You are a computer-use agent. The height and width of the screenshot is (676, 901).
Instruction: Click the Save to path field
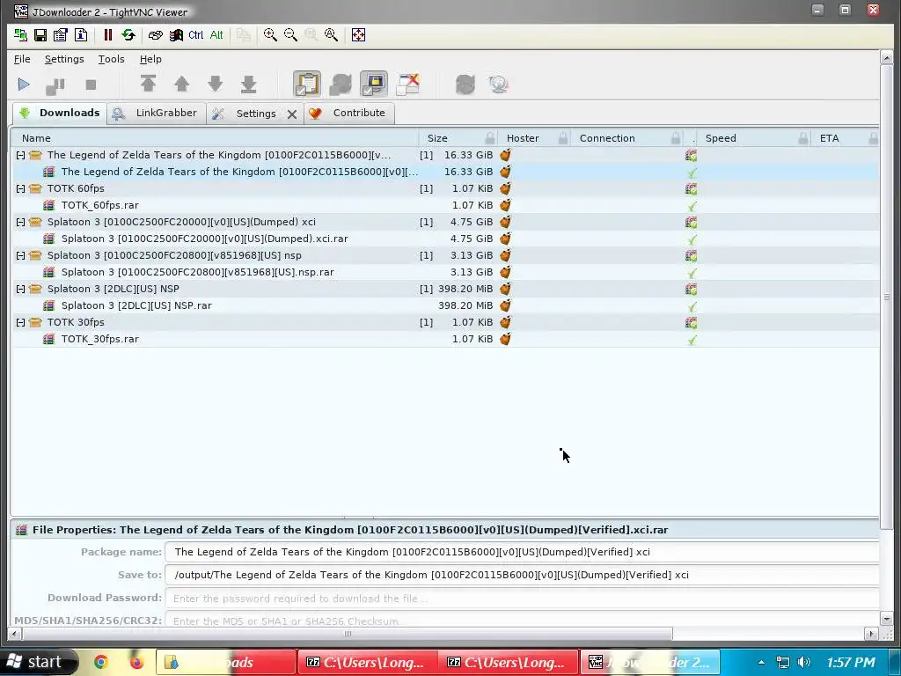click(x=522, y=575)
